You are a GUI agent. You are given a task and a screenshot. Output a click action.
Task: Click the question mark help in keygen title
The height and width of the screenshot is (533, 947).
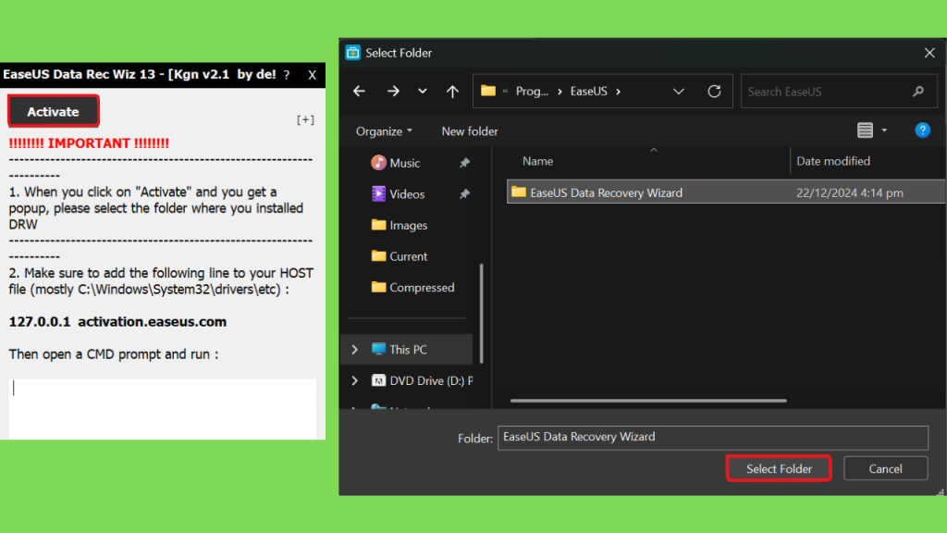coord(287,75)
